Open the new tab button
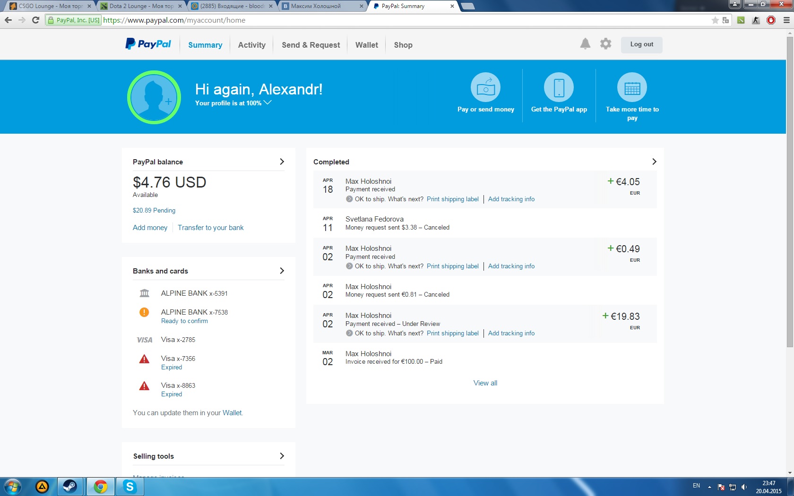 point(467,6)
